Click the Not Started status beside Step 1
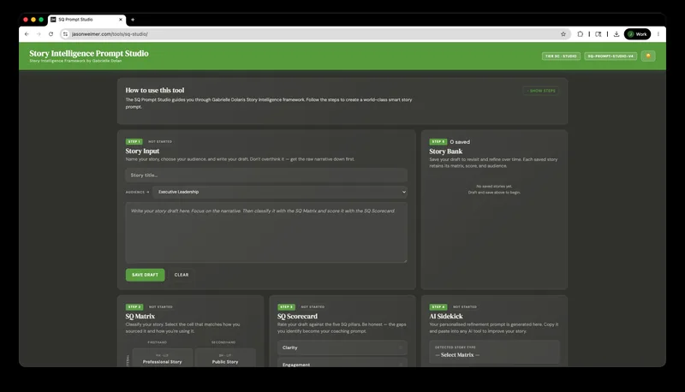This screenshot has width=685, height=392. tap(160, 141)
